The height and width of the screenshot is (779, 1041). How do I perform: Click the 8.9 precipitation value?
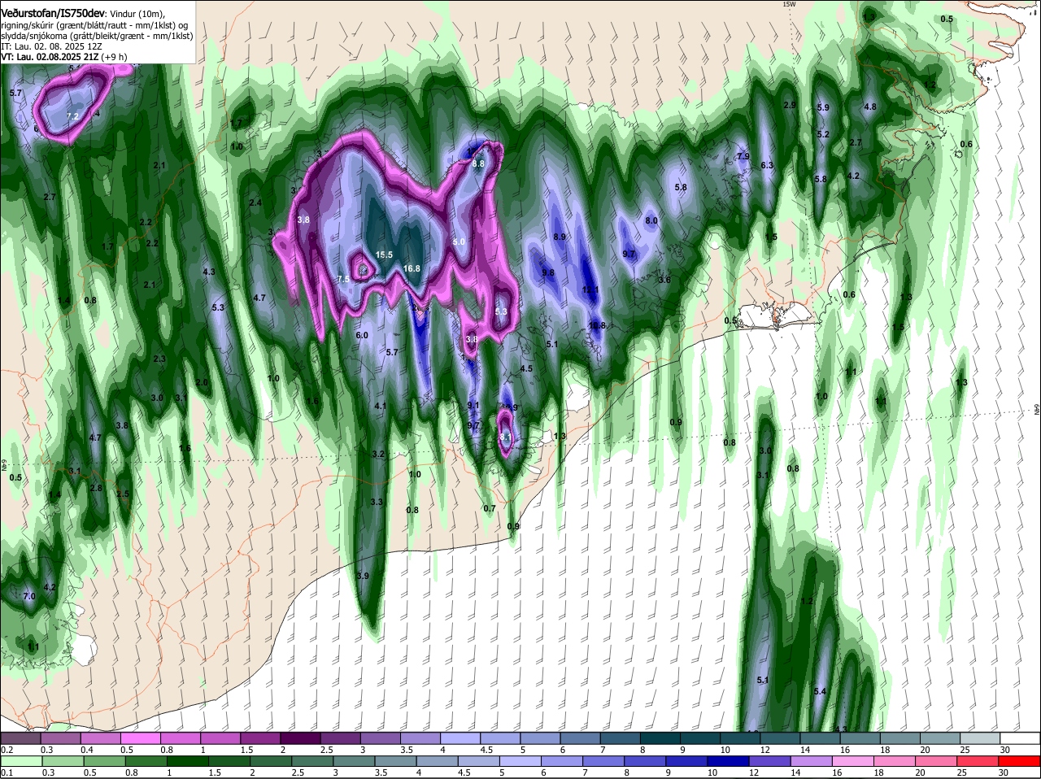pyautogui.click(x=560, y=237)
